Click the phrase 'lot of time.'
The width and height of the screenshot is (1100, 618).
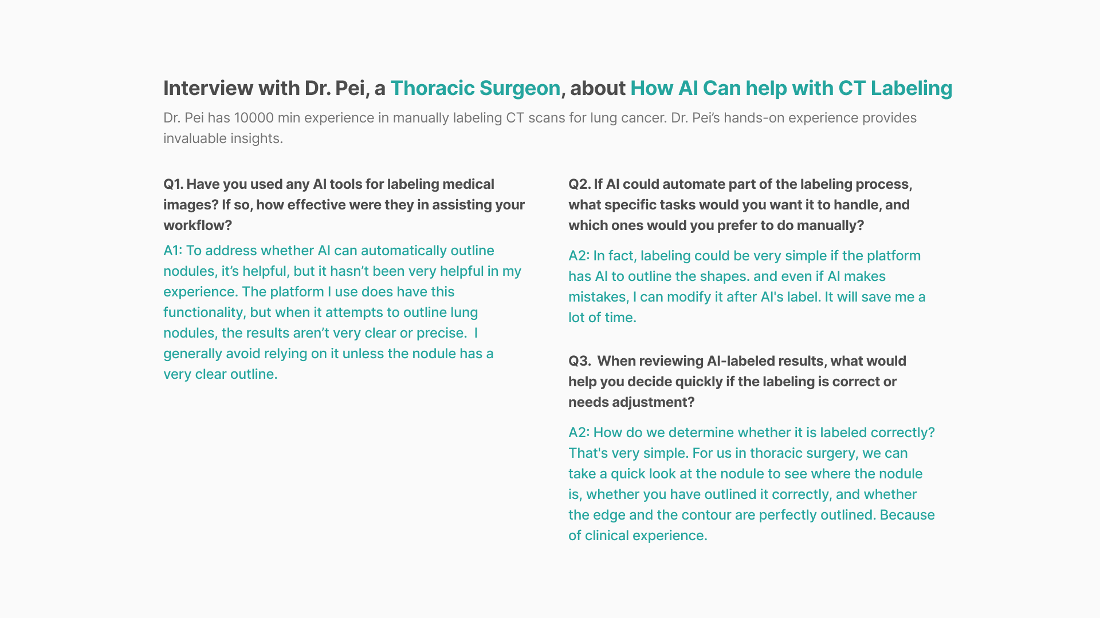pyautogui.click(x=602, y=318)
